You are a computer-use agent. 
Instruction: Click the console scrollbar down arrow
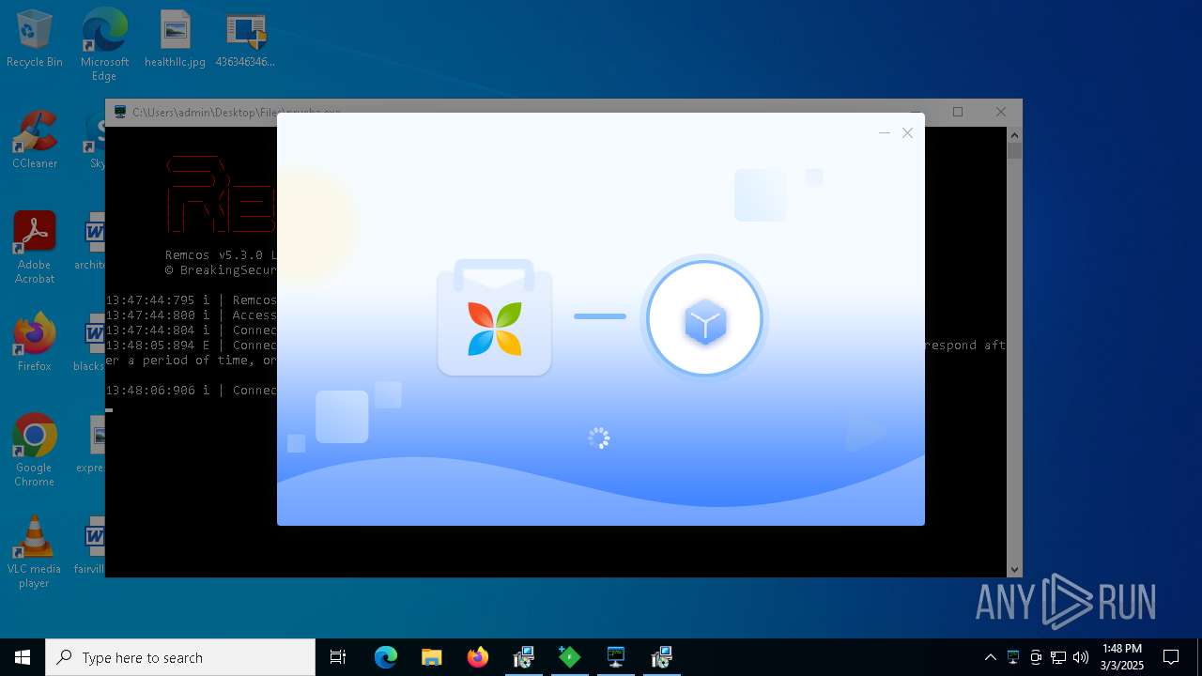click(1014, 569)
